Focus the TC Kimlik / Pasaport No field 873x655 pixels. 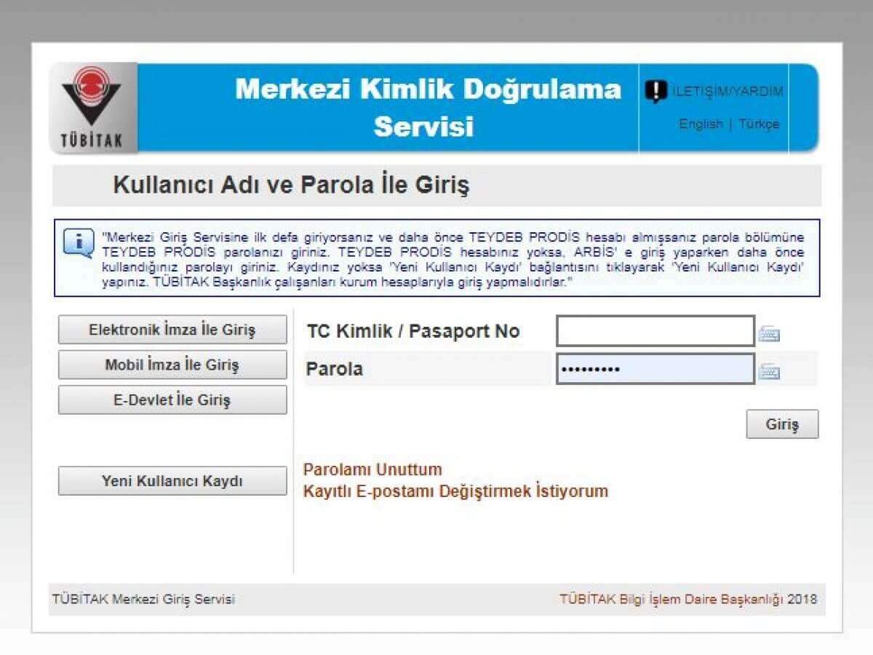(x=655, y=331)
